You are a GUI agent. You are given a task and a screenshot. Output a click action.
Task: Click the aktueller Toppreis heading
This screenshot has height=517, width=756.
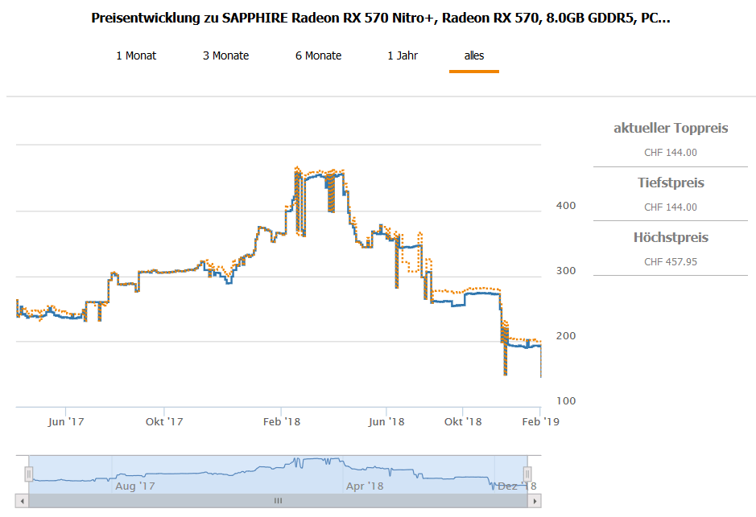coord(671,128)
